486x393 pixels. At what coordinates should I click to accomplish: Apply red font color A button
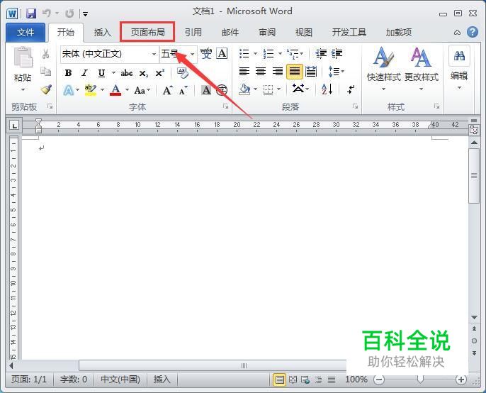coord(115,90)
